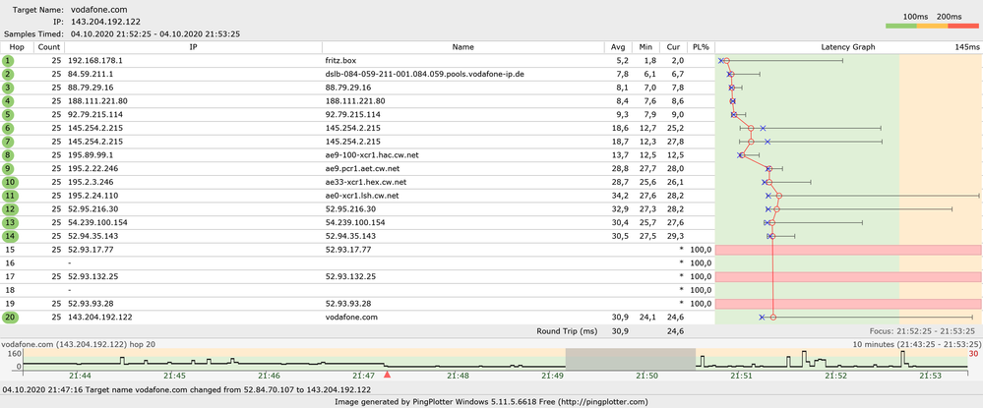Click the red triangle marker at 21:47
This screenshot has width=983, height=408.
tap(387, 375)
